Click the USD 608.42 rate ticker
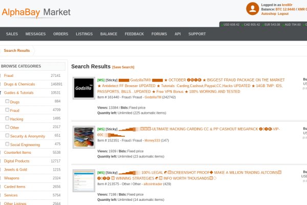The height and width of the screenshot is (205, 307). pyautogui.click(x=230, y=25)
